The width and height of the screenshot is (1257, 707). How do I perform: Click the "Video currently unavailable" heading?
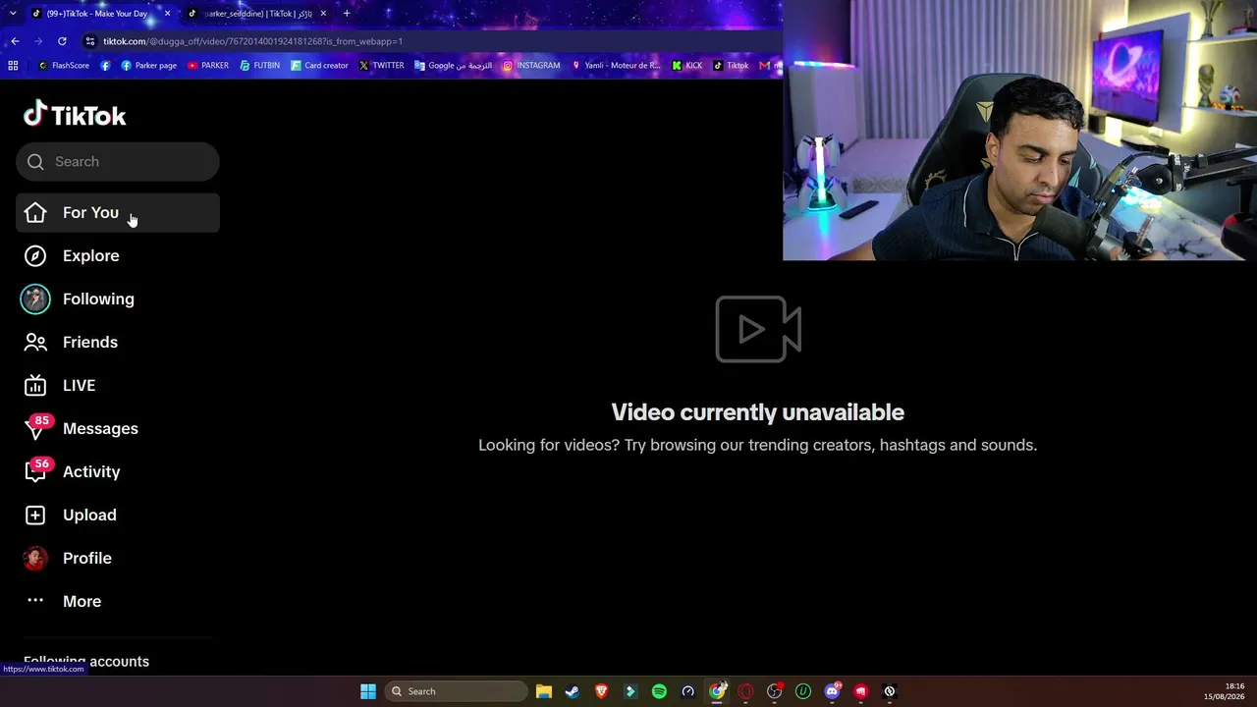[x=757, y=412]
